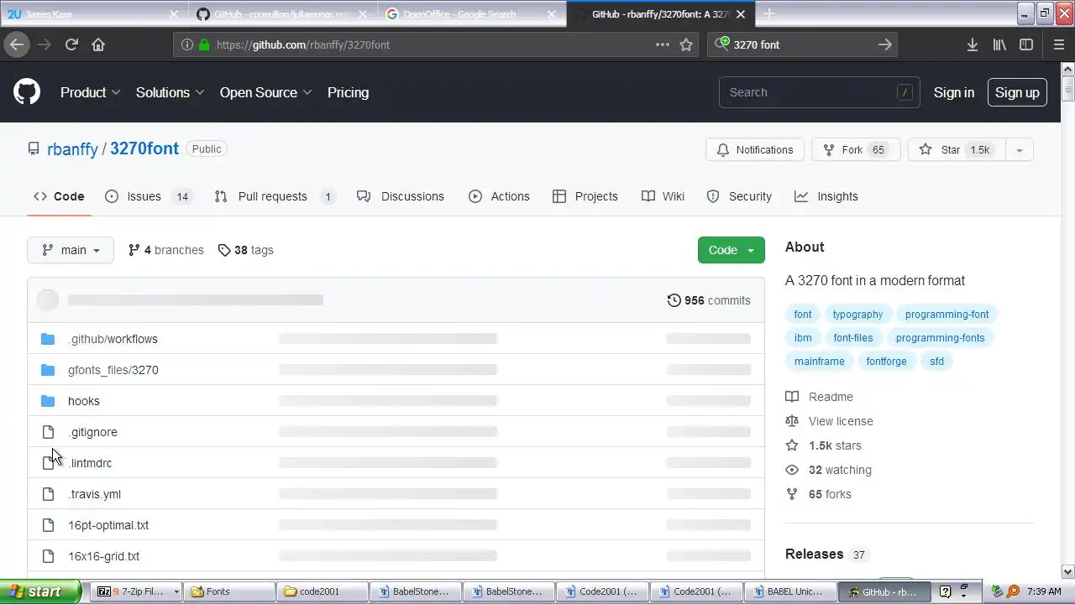Click site padlock icon in address bar
Screen dimensions: 1075x604
204,44
